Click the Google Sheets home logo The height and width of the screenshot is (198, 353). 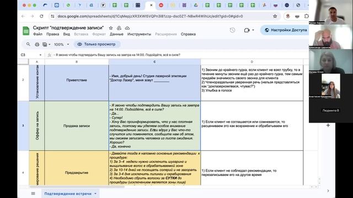pos(26,31)
